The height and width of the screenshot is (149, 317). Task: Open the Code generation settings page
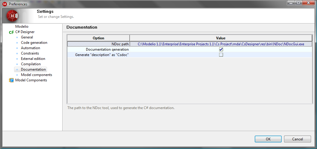point(34,43)
